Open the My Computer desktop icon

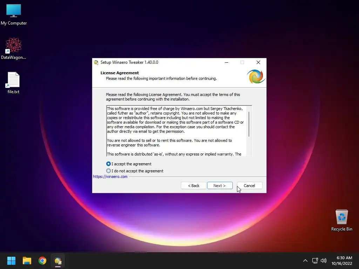pos(14,15)
